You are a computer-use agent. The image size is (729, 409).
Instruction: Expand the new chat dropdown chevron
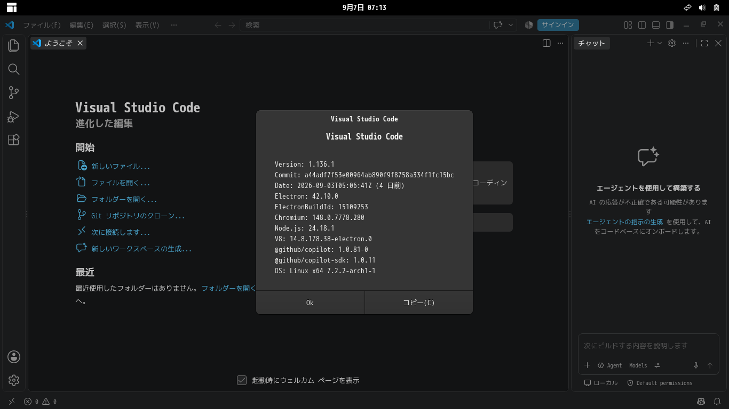tap(660, 43)
